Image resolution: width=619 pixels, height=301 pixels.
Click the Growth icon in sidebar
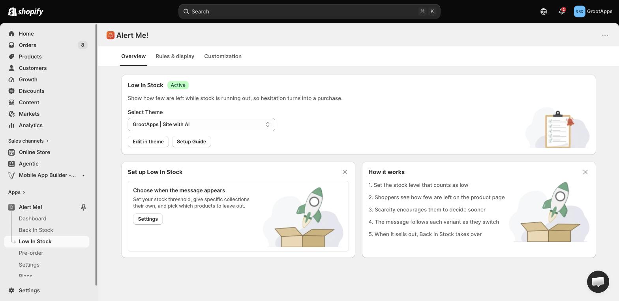tap(11, 79)
